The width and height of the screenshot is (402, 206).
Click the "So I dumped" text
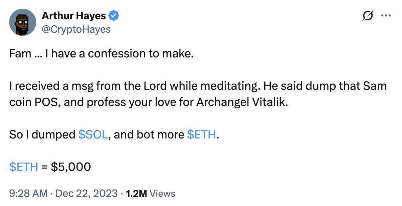pos(42,135)
